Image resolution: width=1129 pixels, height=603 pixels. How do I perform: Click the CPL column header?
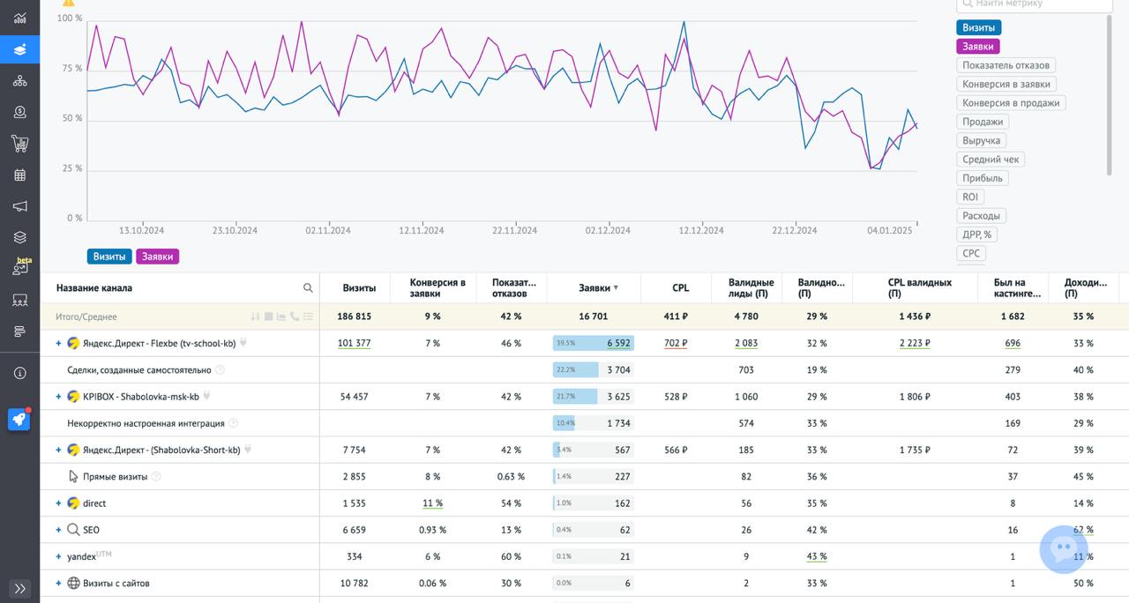click(x=680, y=287)
